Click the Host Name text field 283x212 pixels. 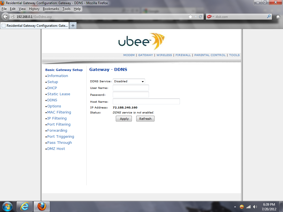(146, 102)
